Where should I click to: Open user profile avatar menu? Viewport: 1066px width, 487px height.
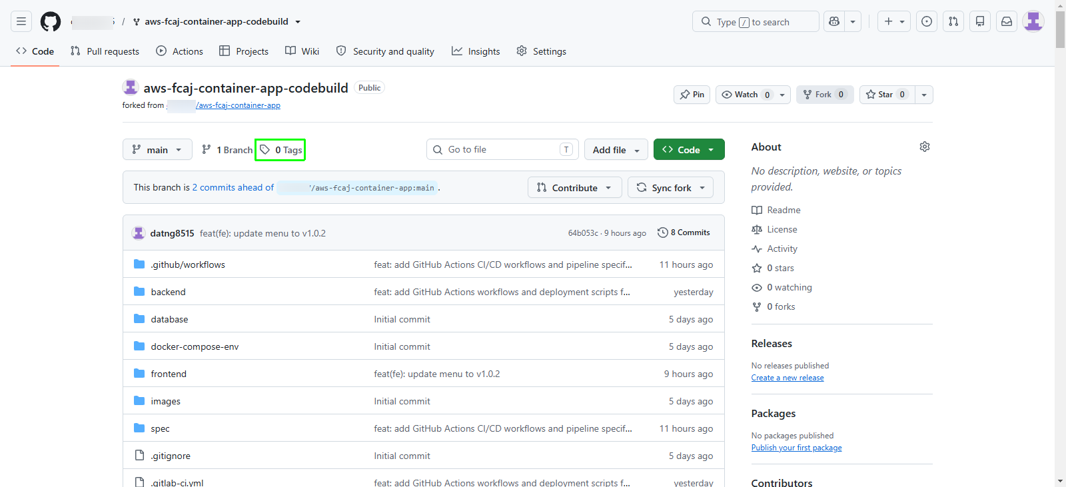(1033, 21)
